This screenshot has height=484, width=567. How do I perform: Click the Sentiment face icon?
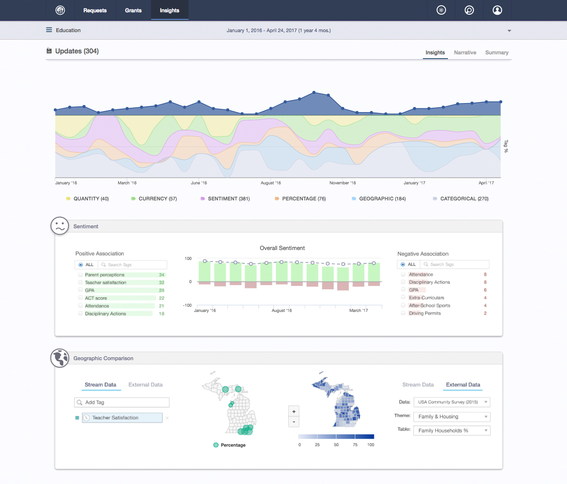[60, 226]
